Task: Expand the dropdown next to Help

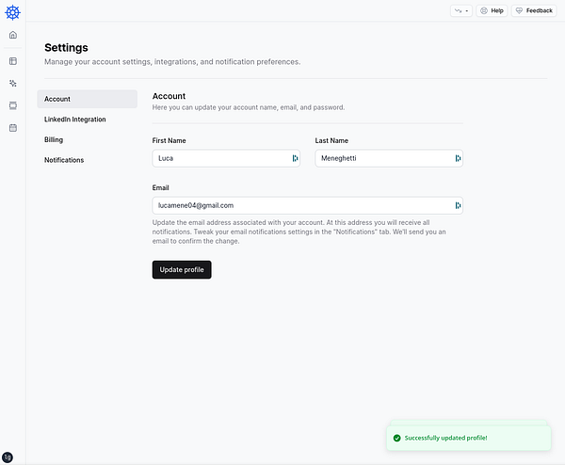Action: 461,10
